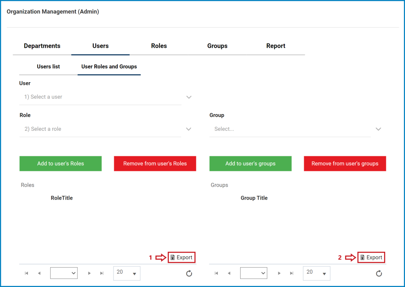Switch to the Roles tab
The height and width of the screenshot is (287, 405).
[x=159, y=46]
